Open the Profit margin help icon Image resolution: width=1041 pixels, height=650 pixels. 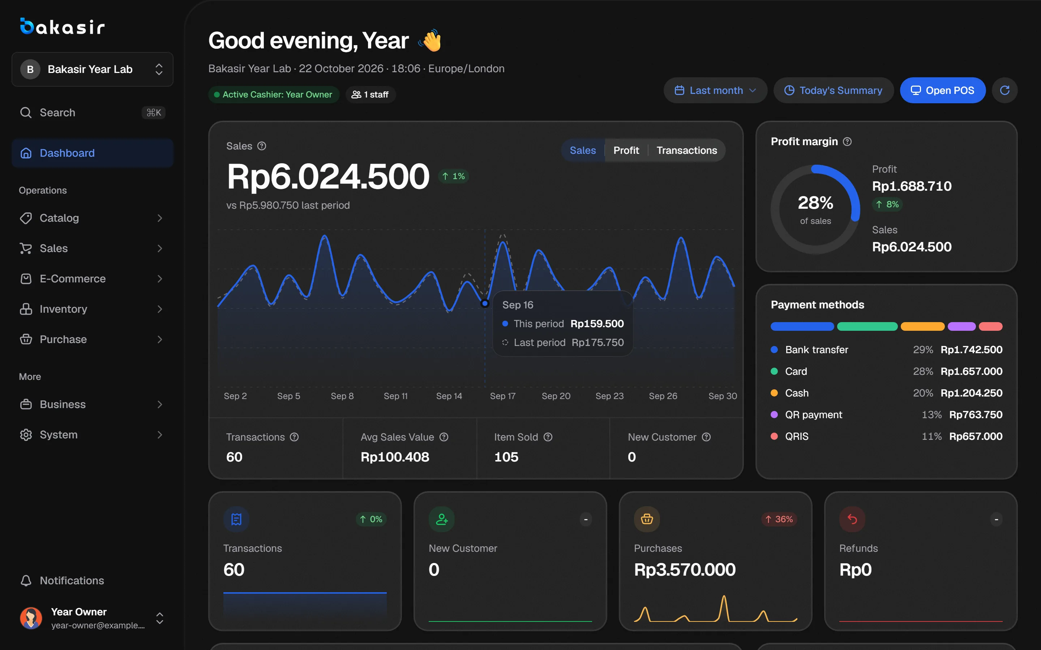[x=847, y=142]
